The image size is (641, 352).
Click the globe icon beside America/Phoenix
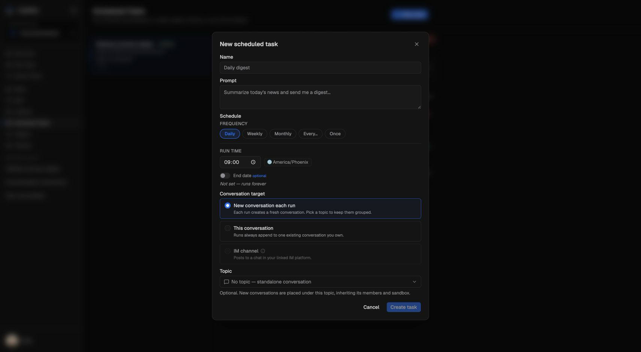[269, 162]
